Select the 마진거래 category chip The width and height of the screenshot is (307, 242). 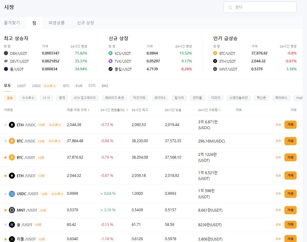[x=139, y=98]
